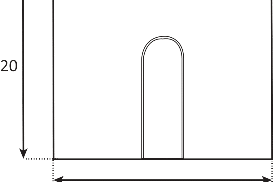Select the dimension label 20
This screenshot has height=182, width=273.
[9, 66]
